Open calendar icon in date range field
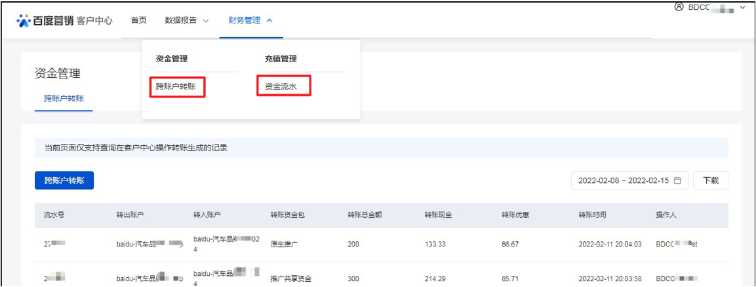The image size is (756, 287). point(677,180)
